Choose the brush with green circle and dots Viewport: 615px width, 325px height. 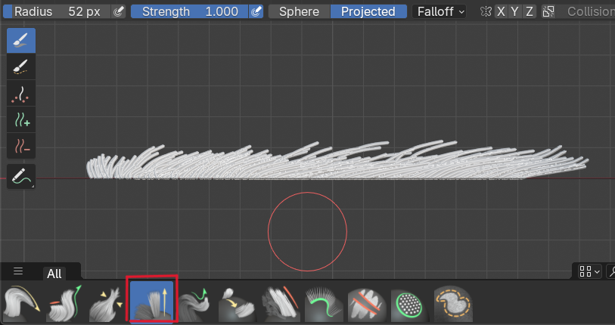[410, 303]
